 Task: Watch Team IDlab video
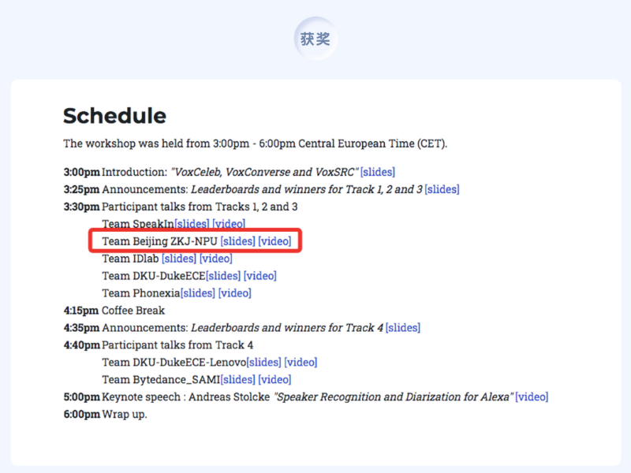(x=215, y=259)
